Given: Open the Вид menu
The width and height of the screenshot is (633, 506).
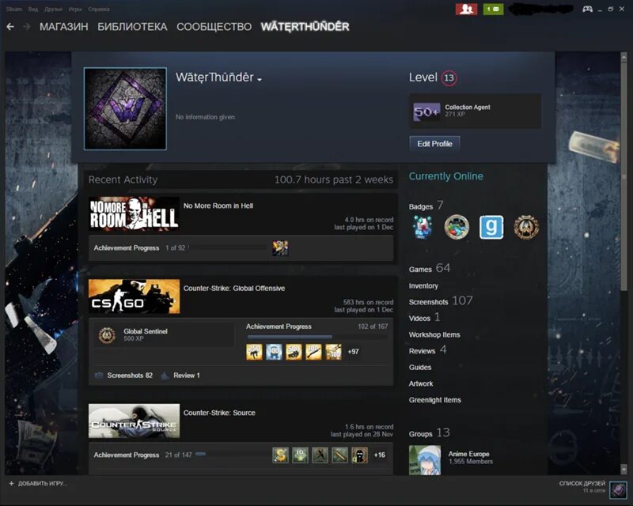Looking at the screenshot, I should [33, 9].
